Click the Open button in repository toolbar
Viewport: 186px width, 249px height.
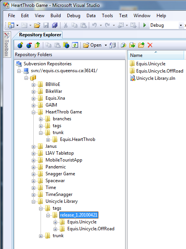pos(92,45)
